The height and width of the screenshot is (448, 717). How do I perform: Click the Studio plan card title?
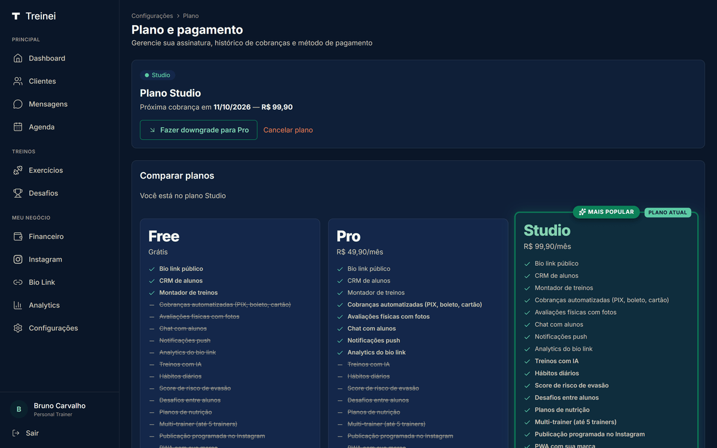click(547, 230)
